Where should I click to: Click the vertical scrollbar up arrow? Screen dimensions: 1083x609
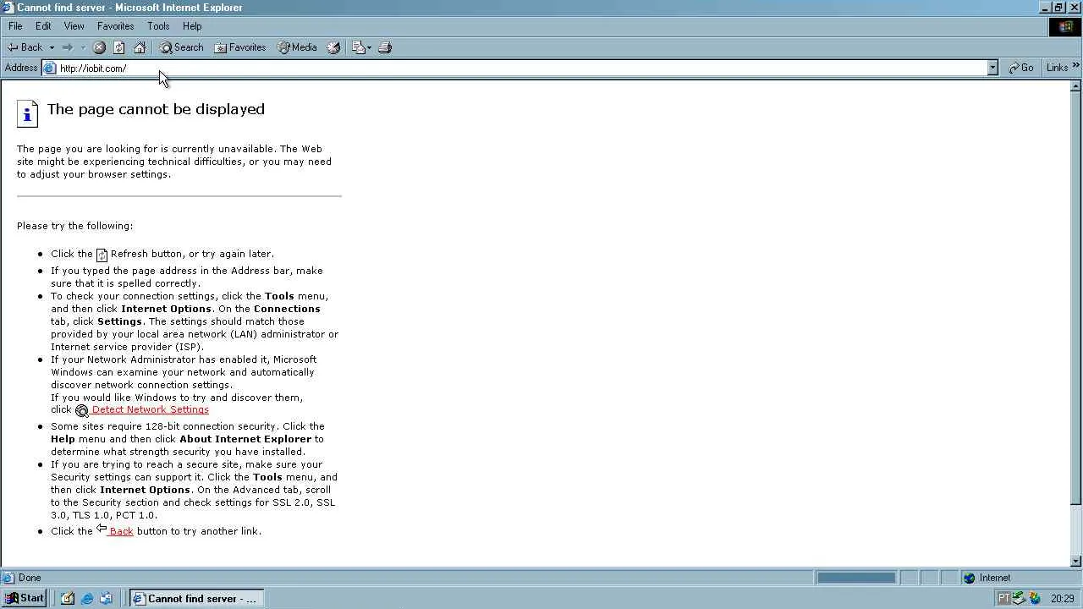coord(1076,86)
